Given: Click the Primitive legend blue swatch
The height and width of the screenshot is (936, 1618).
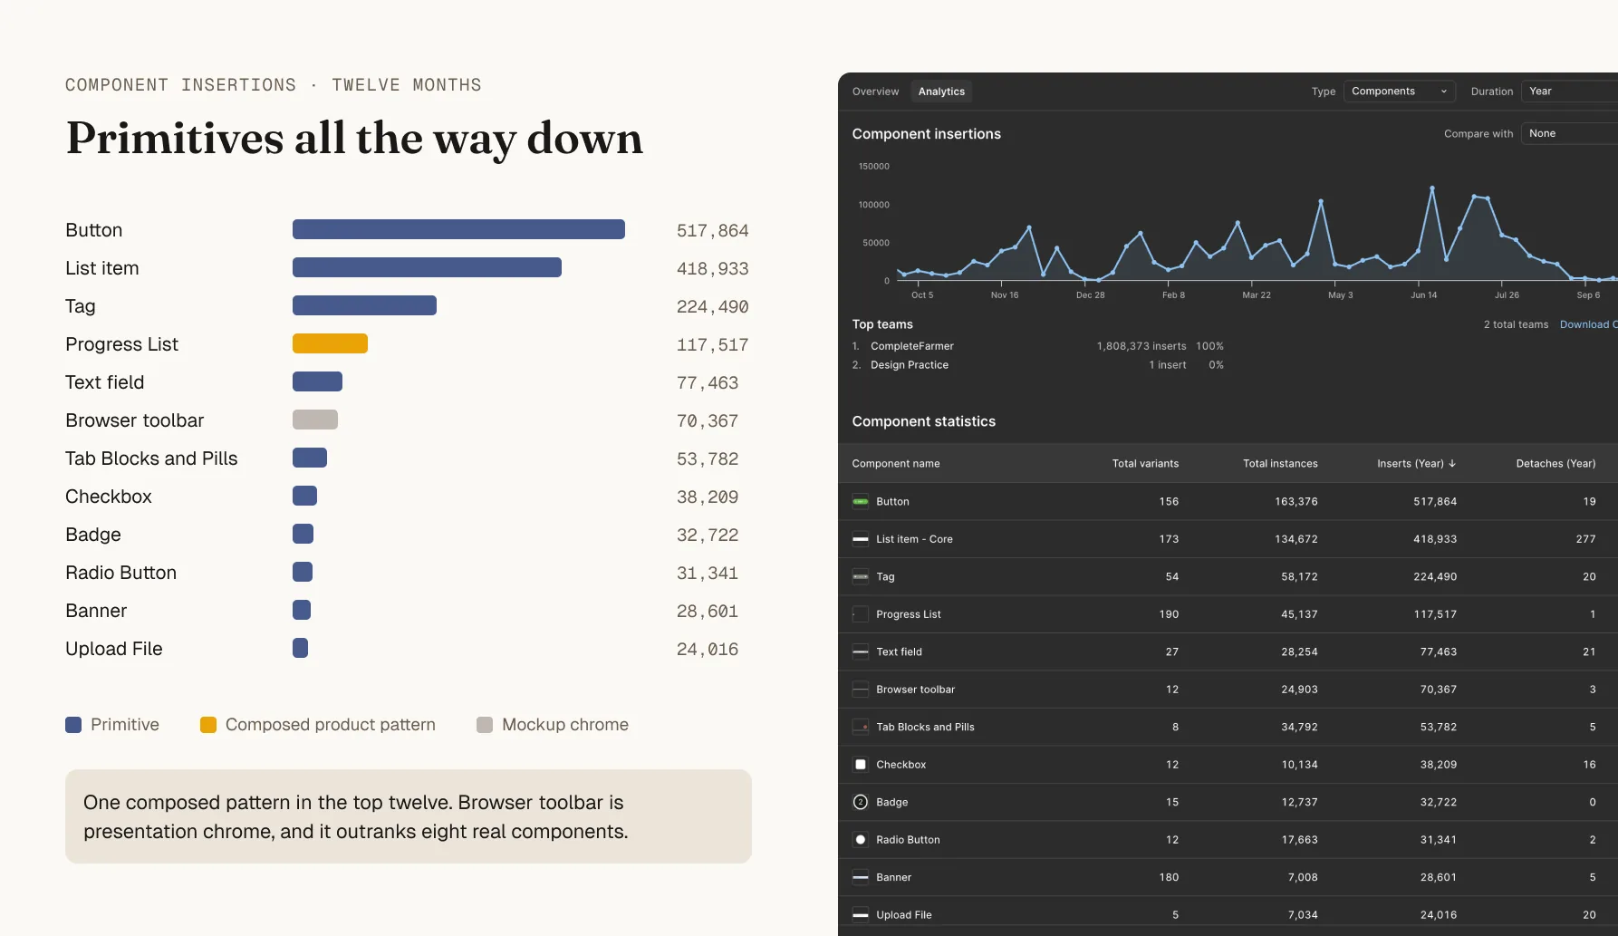Looking at the screenshot, I should click(73, 725).
